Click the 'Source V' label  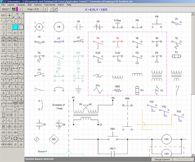tap(42, 151)
